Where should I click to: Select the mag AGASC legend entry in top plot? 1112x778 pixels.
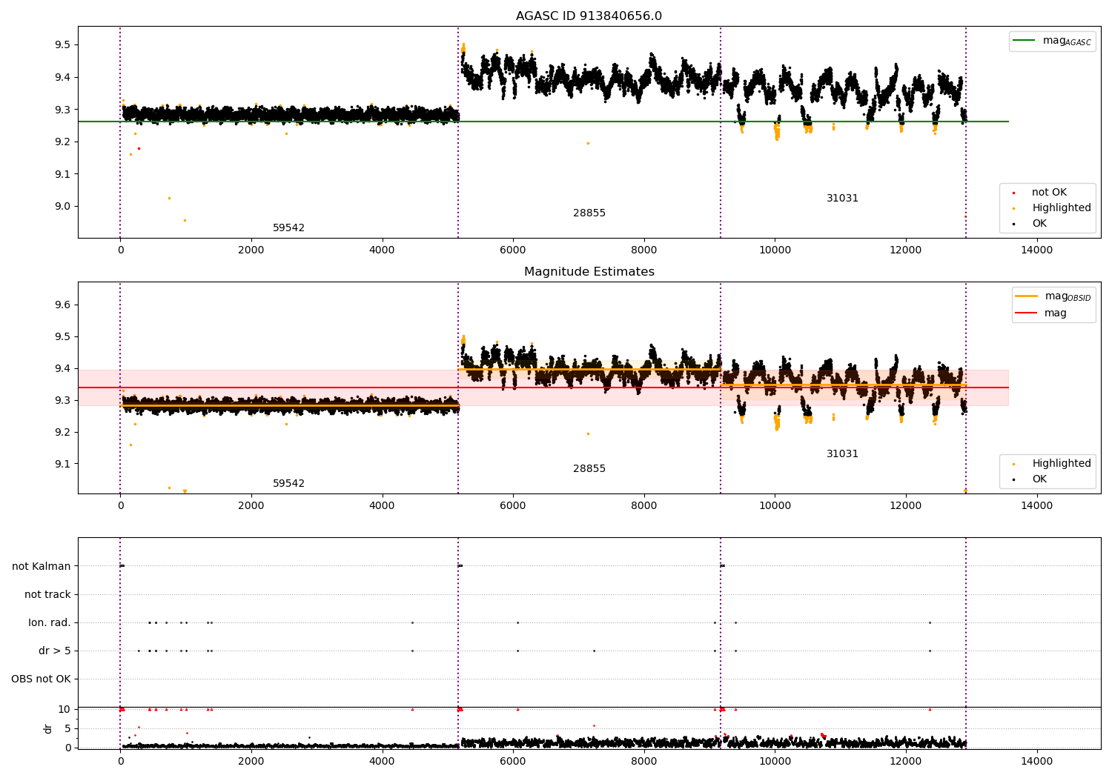tap(1052, 41)
